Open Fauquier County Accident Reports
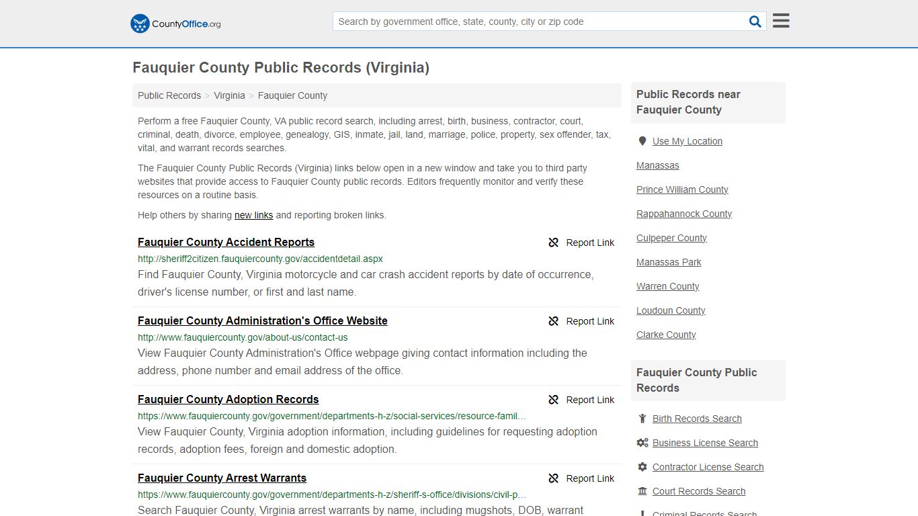The height and width of the screenshot is (516, 918). (x=226, y=242)
